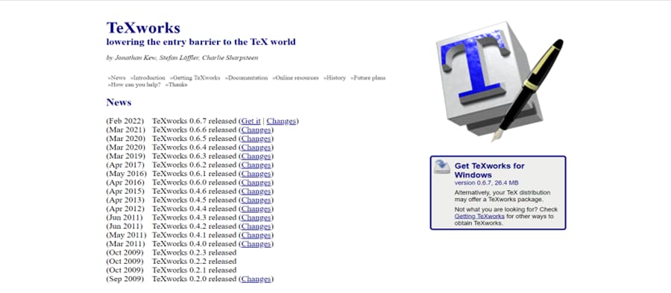Screen dimensions: 671x293
Task: Click the TeXworks page title
Action: point(143,28)
